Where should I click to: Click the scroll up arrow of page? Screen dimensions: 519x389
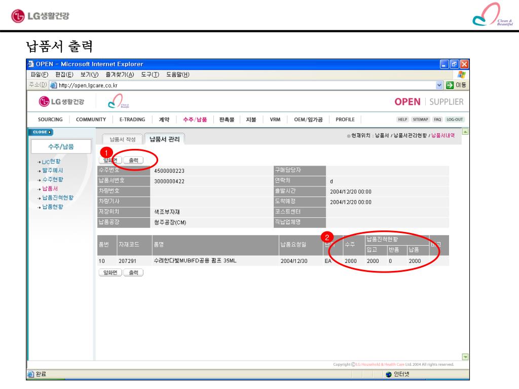465,132
